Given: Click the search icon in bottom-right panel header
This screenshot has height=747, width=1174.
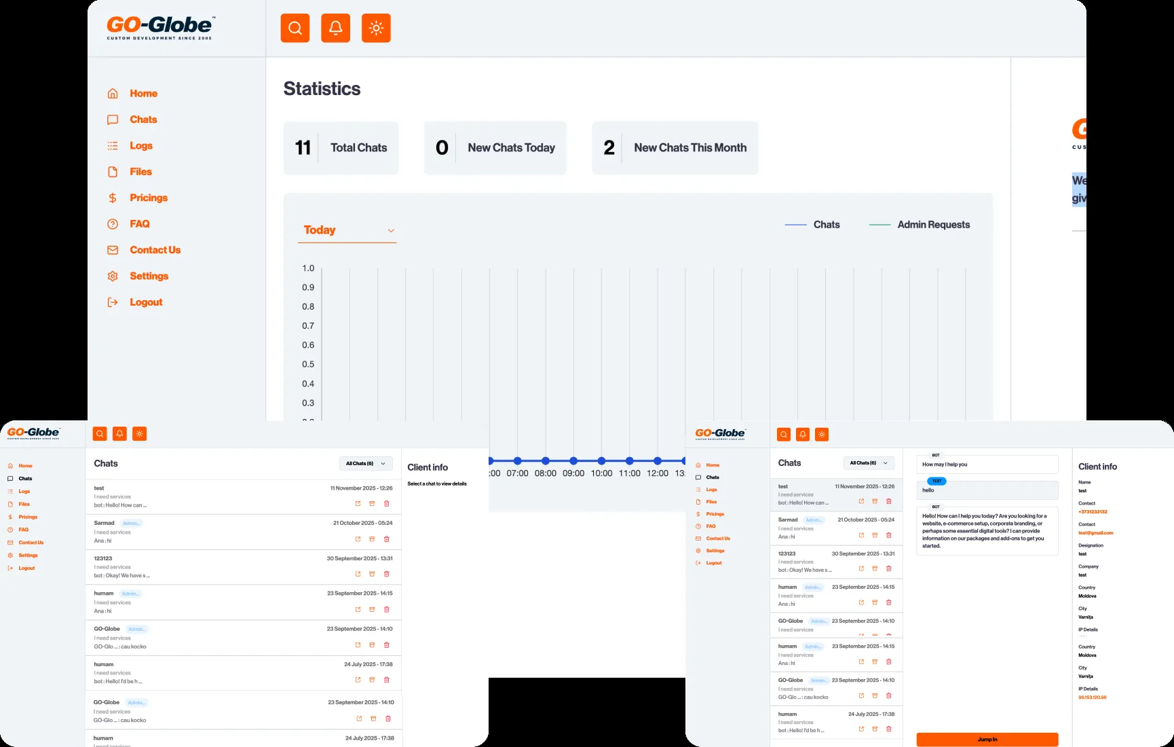Looking at the screenshot, I should (784, 435).
